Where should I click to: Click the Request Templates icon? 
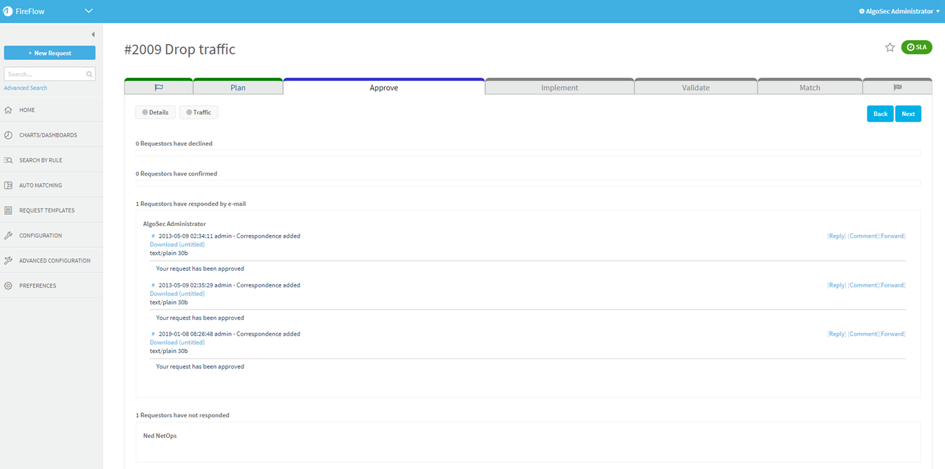pos(8,211)
